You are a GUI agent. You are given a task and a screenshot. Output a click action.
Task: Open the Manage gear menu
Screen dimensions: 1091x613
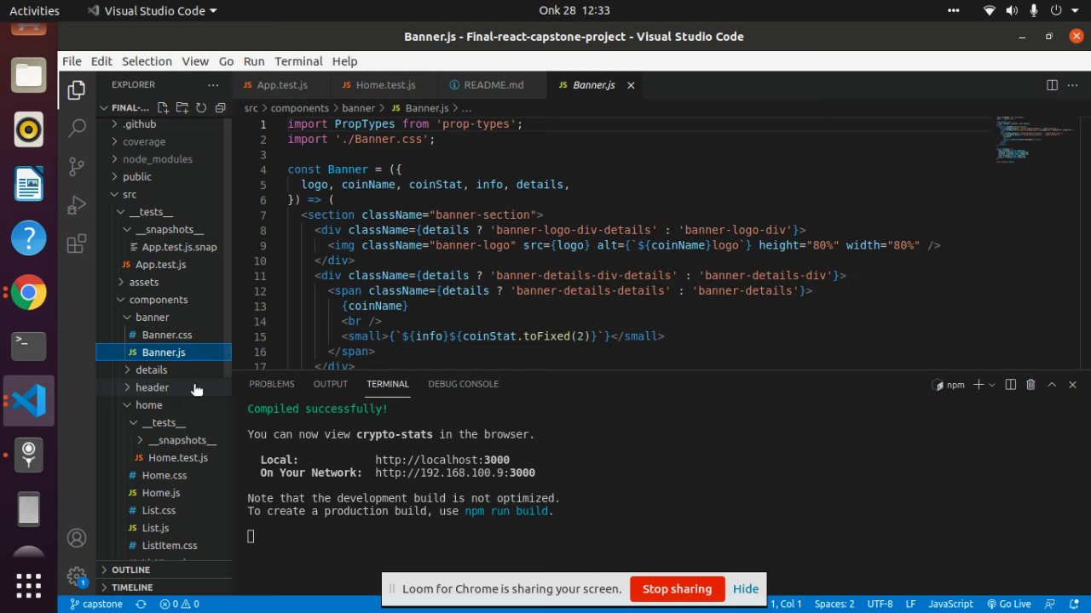(77, 576)
